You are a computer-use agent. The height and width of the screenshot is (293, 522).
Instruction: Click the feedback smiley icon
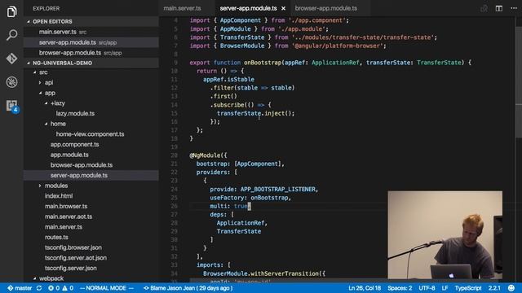point(511,287)
